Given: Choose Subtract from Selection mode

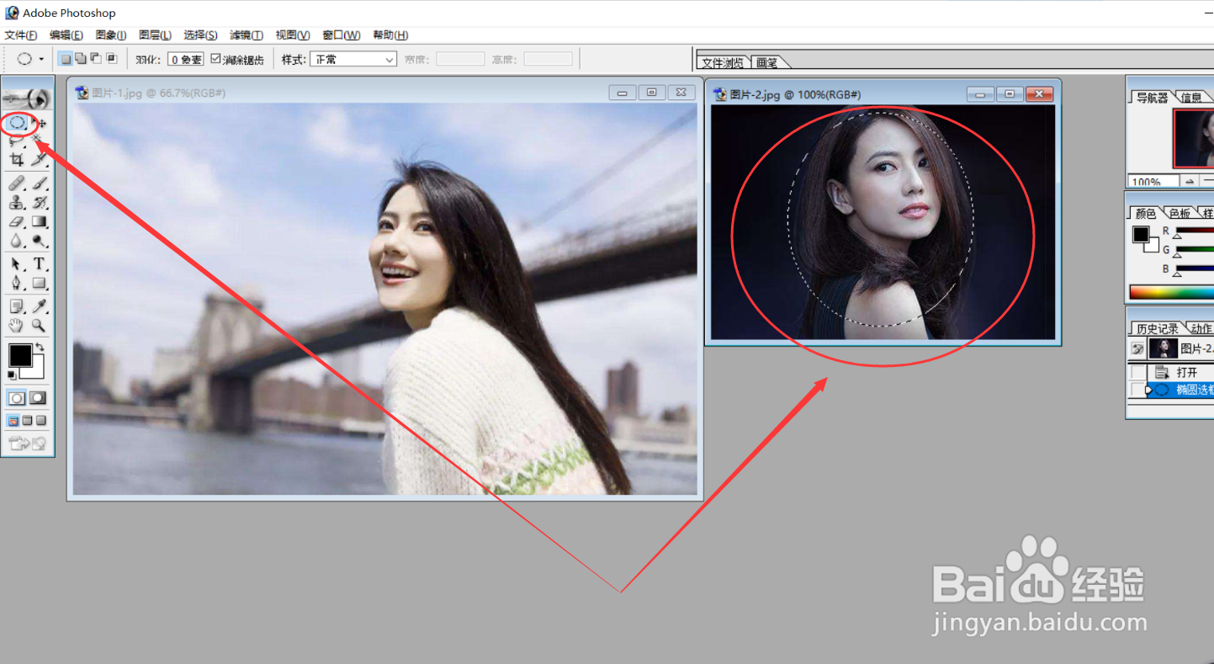Looking at the screenshot, I should click(x=95, y=59).
